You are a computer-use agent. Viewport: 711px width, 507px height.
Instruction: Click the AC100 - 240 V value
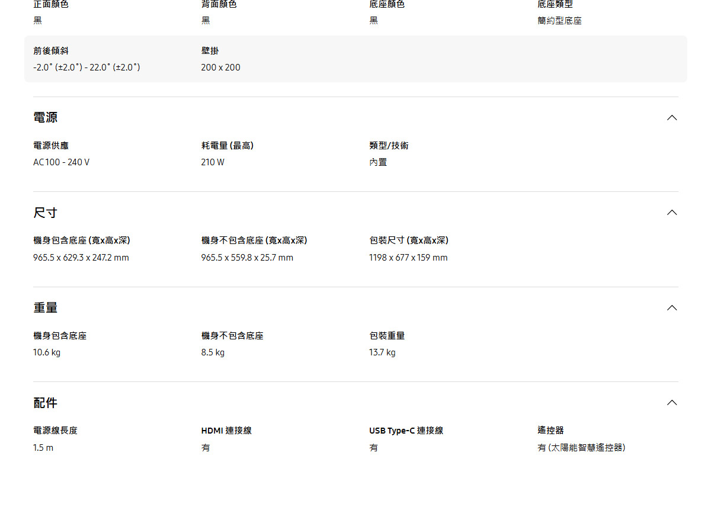coord(61,162)
